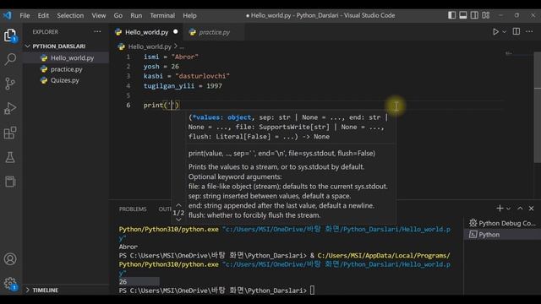Viewport: 541px width, 304px height.
Task: Open the clipboard-shaped activity bar view
Action: 10,182
